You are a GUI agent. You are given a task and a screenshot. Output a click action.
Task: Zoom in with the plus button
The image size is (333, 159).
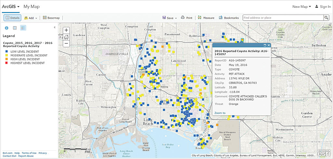[66, 30]
